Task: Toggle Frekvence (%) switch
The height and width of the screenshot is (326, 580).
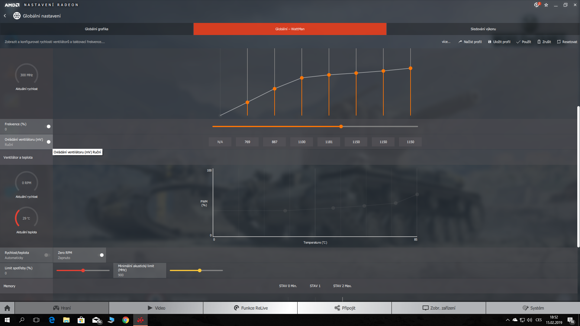Action: pos(48,126)
